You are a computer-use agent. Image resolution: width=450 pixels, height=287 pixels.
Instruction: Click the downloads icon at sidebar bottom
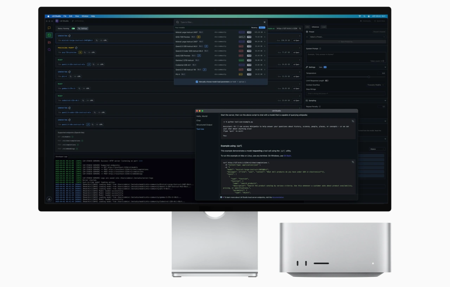click(49, 199)
